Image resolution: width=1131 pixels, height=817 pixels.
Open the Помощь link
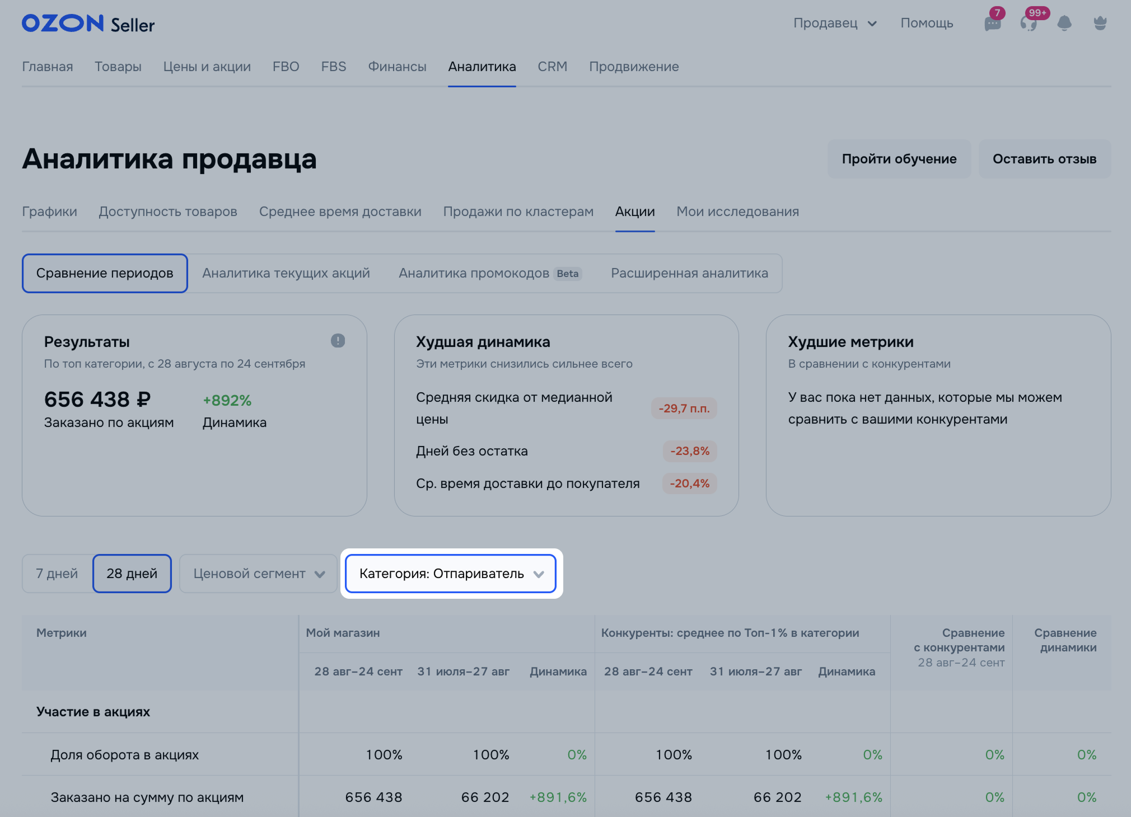coord(927,24)
